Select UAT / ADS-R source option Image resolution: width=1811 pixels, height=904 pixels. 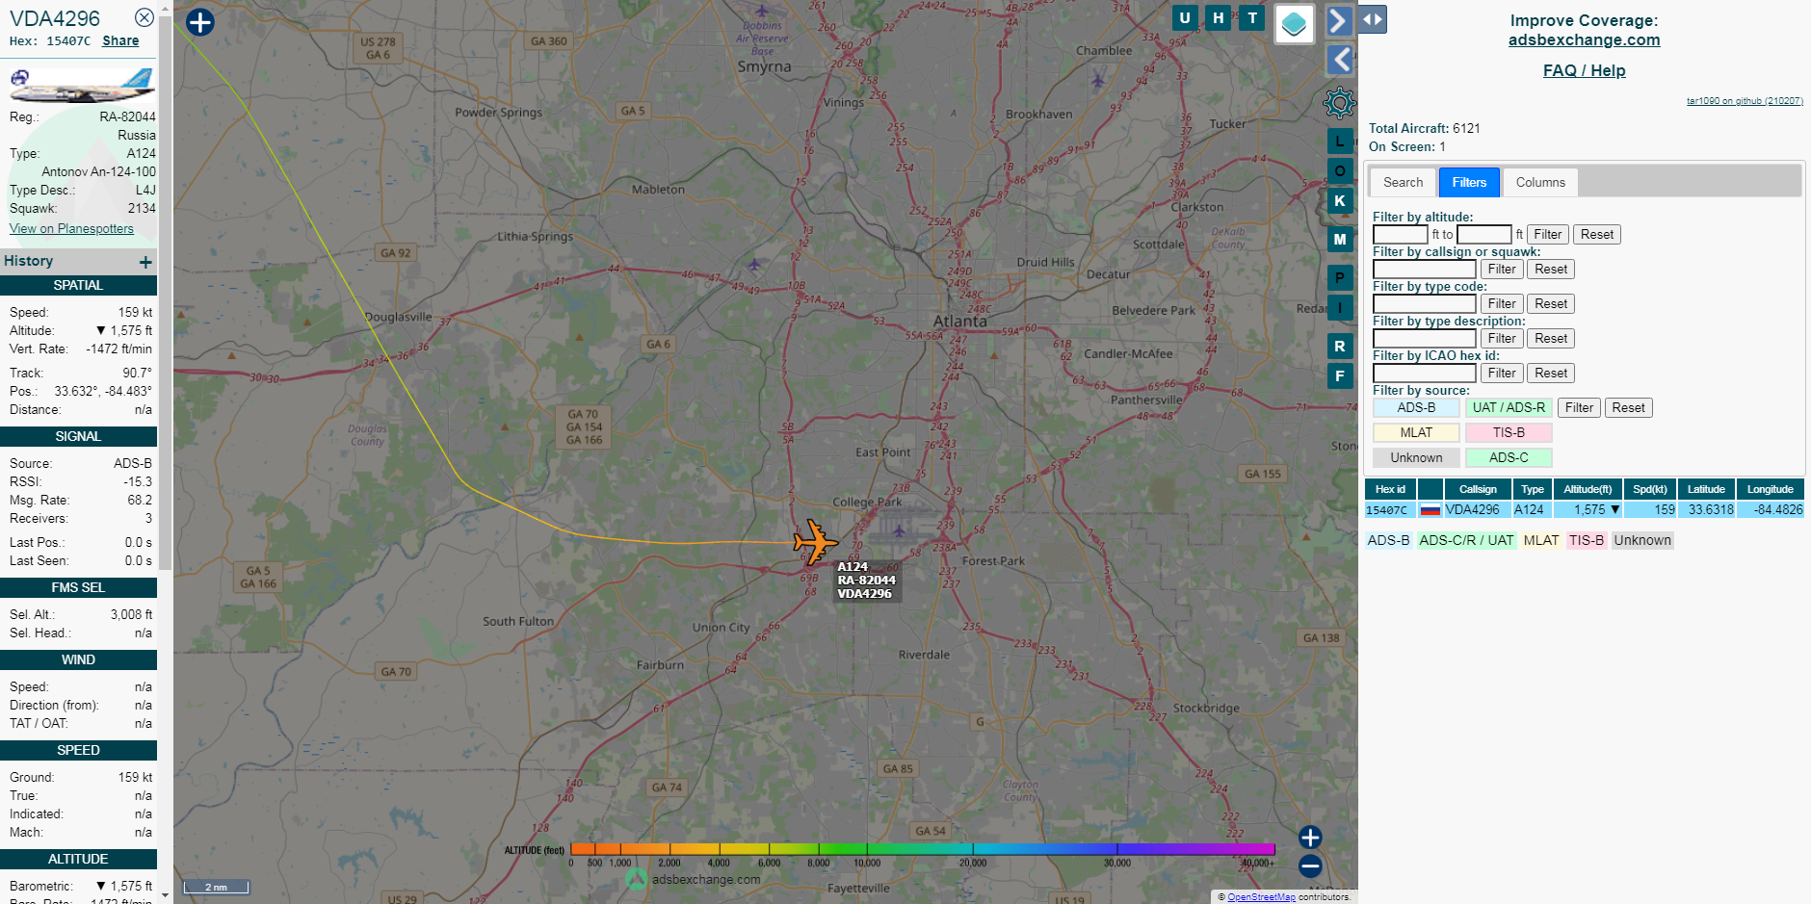(x=1509, y=407)
